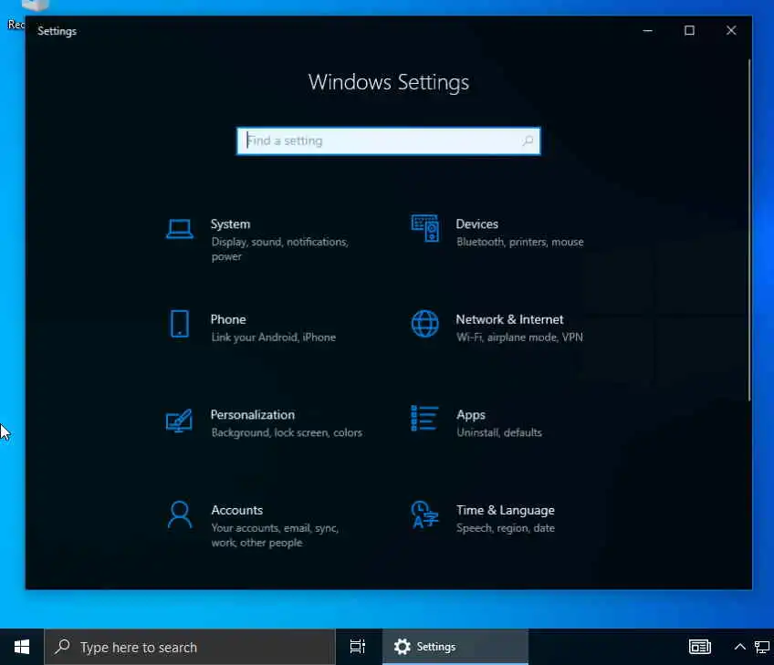Click 'Bluetooth, printers, mouse' description
This screenshot has width=774, height=665.
coord(519,242)
